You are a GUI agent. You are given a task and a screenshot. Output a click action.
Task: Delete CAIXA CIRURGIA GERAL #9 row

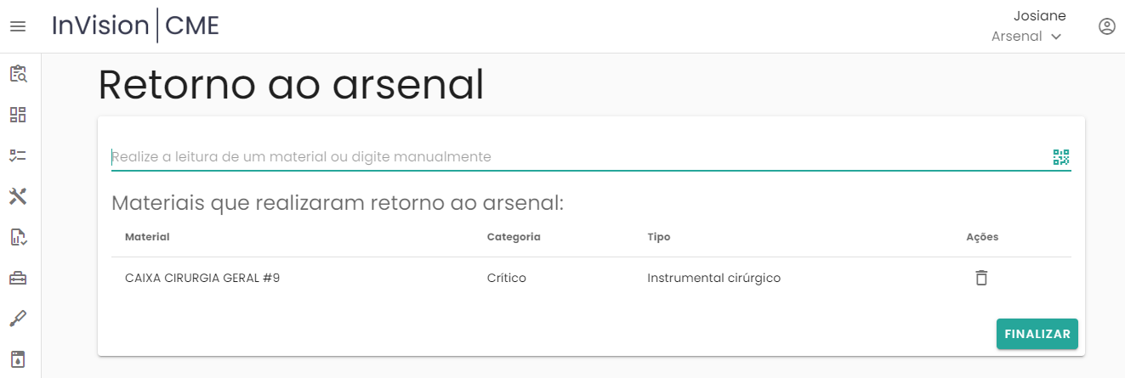coord(981,278)
